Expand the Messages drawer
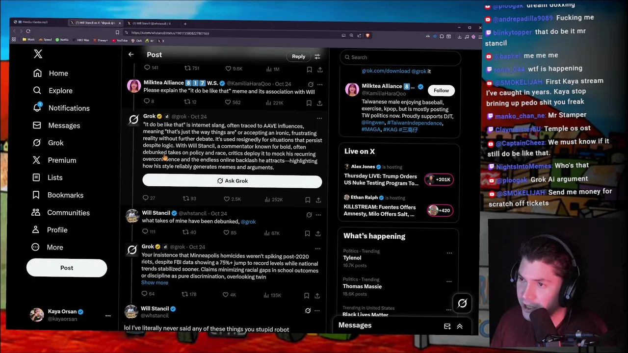 point(460,326)
